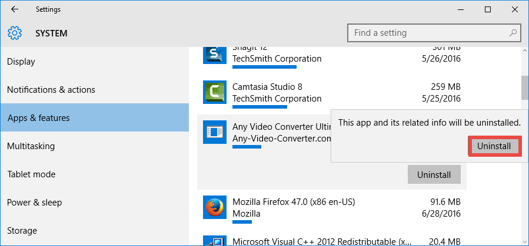The height and width of the screenshot is (246, 529).
Task: Click the uninstall confirmation message text
Action: 430,123
